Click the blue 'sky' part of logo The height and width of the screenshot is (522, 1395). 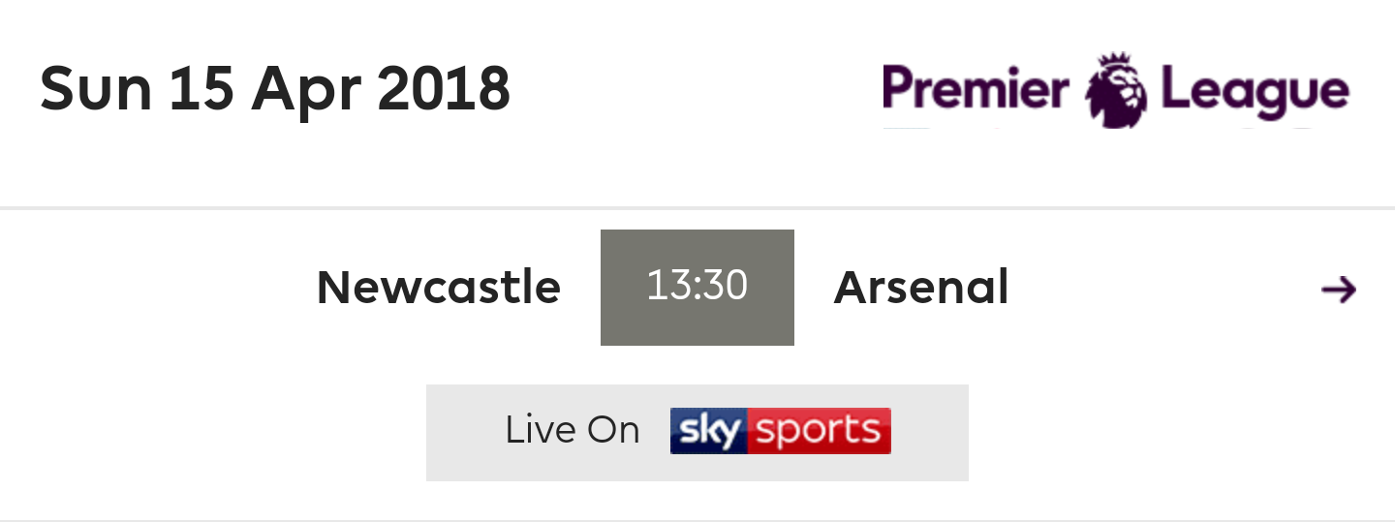click(709, 431)
